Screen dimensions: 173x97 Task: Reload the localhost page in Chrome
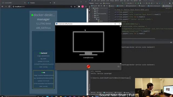click(9, 6)
